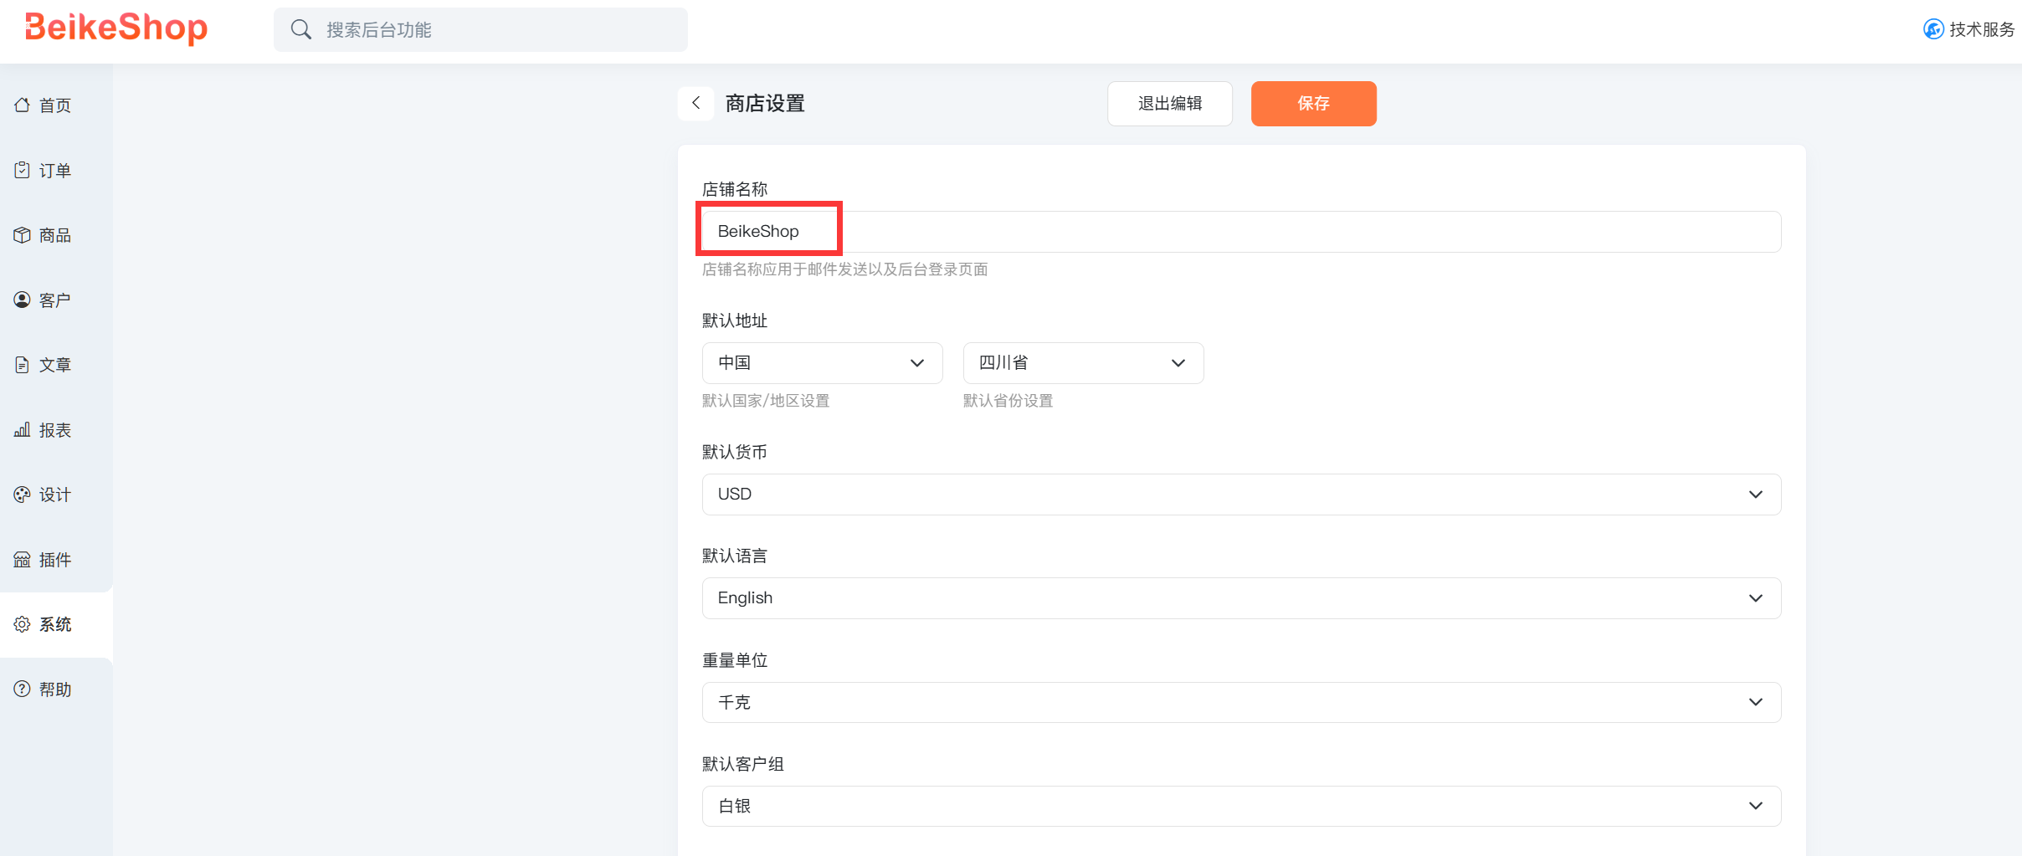The height and width of the screenshot is (856, 2022).
Task: Click the 搜索后台功能 search field
Action: click(494, 30)
